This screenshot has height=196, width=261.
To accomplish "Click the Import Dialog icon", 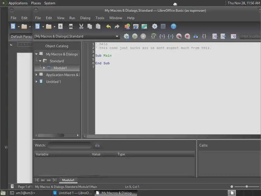I will 233,36.
